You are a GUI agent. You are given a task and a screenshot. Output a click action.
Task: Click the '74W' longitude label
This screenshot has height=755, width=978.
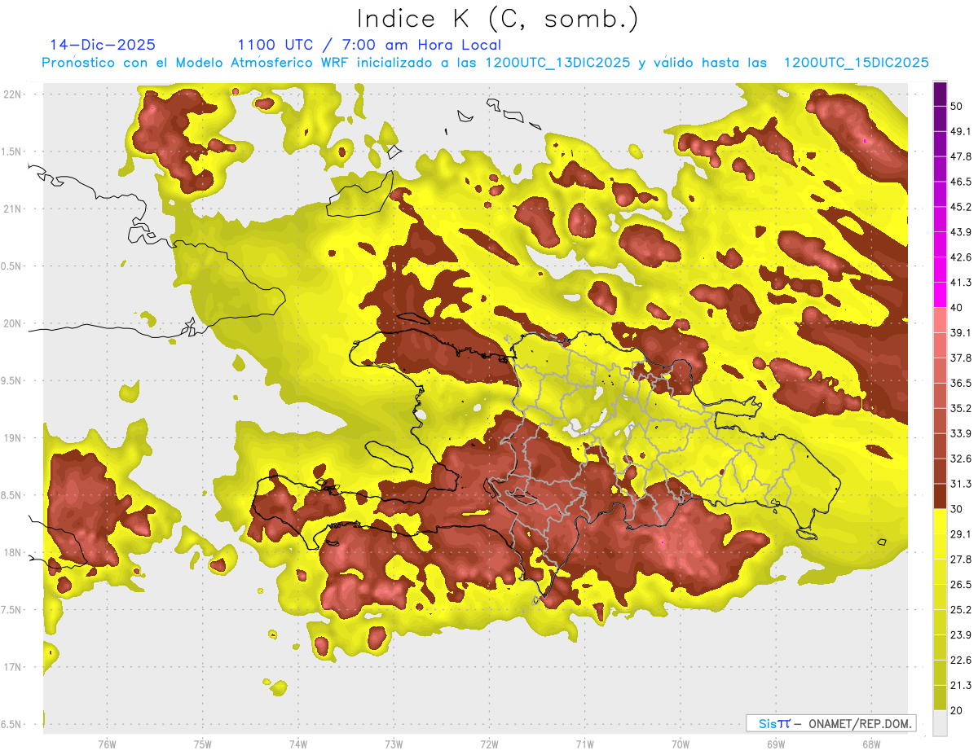pyautogui.click(x=297, y=744)
